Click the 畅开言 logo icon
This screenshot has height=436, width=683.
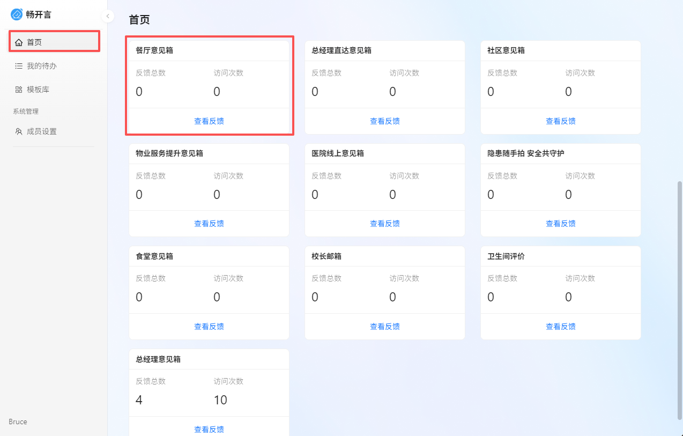(x=17, y=14)
